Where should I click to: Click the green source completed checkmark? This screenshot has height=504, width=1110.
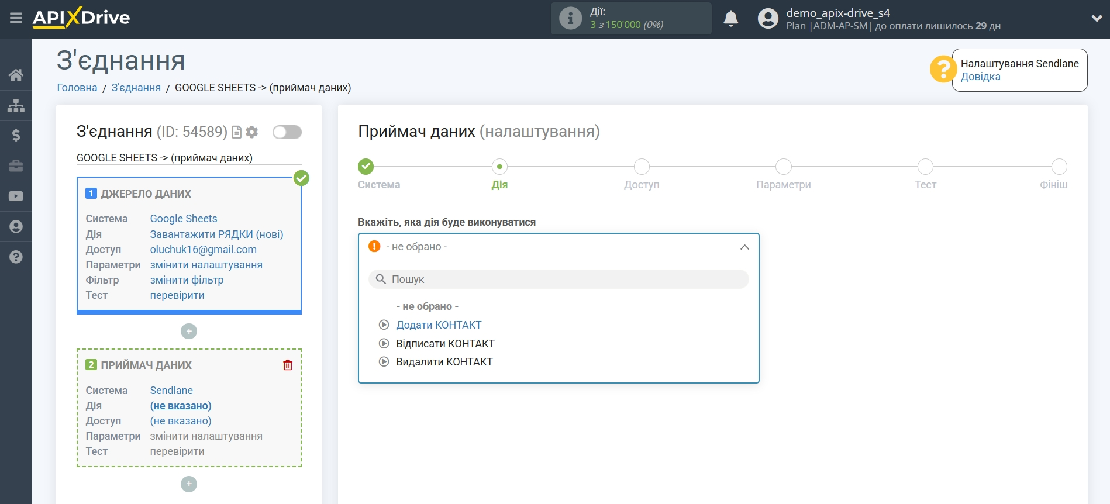point(301,178)
